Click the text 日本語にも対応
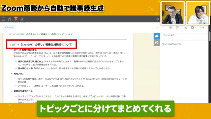Image resolution: width=211 pixels, height=119 pixels. 25,68
